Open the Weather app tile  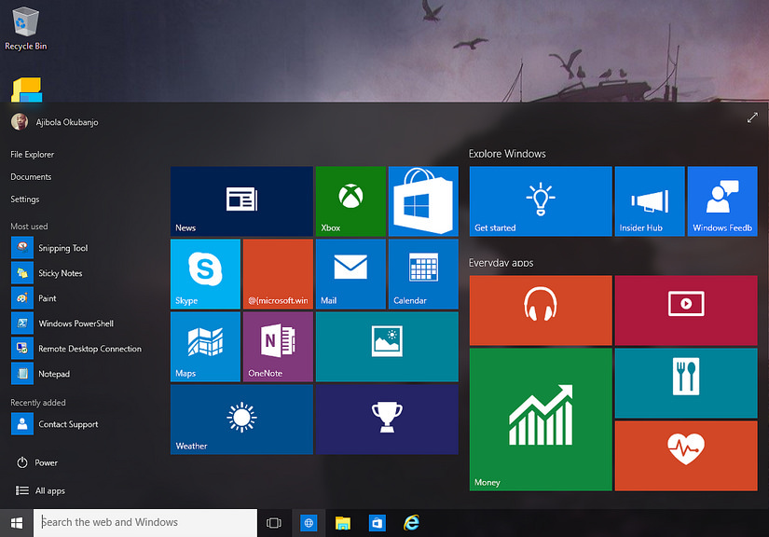tap(240, 420)
